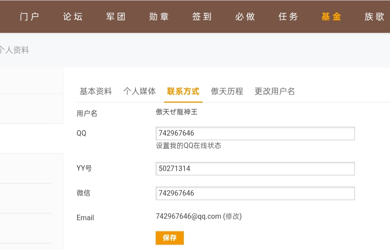Open the 傲天历程 tab
This screenshot has width=390, height=250.
tap(227, 91)
